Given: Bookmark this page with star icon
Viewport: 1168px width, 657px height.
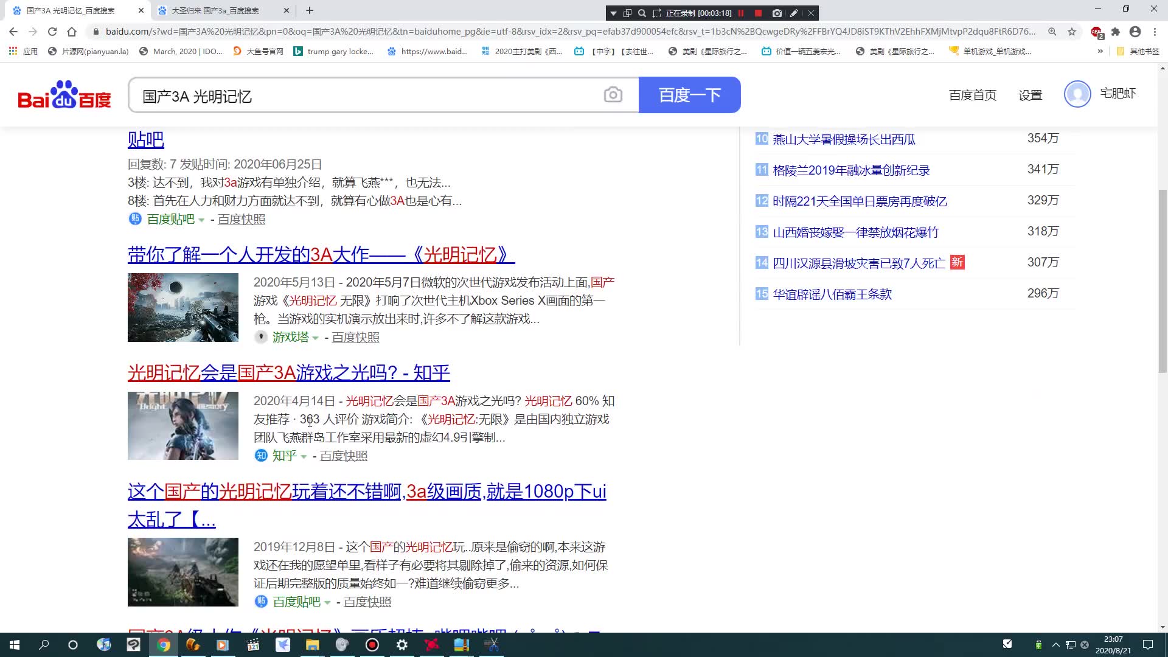Looking at the screenshot, I should tap(1072, 32).
